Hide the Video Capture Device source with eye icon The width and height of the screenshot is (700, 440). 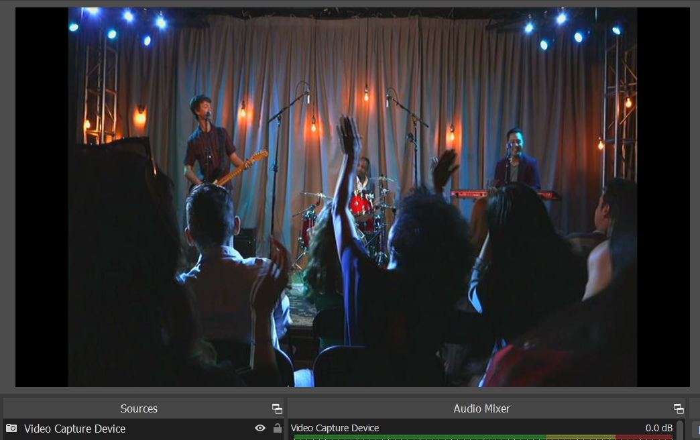coord(260,429)
